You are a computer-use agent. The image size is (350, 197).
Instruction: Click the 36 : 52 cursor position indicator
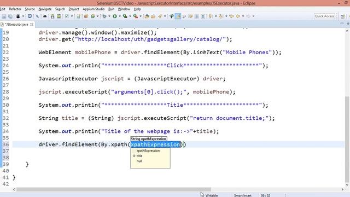[265, 195]
